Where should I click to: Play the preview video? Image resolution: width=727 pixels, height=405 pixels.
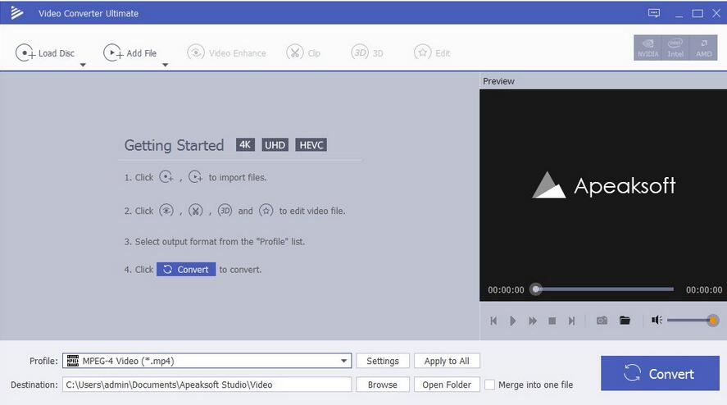[x=513, y=321]
